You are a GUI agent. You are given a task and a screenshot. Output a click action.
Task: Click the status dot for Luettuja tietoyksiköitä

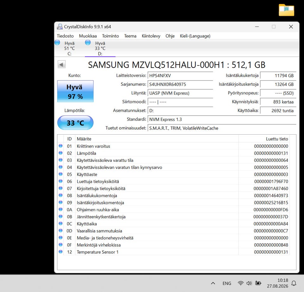point(61,181)
